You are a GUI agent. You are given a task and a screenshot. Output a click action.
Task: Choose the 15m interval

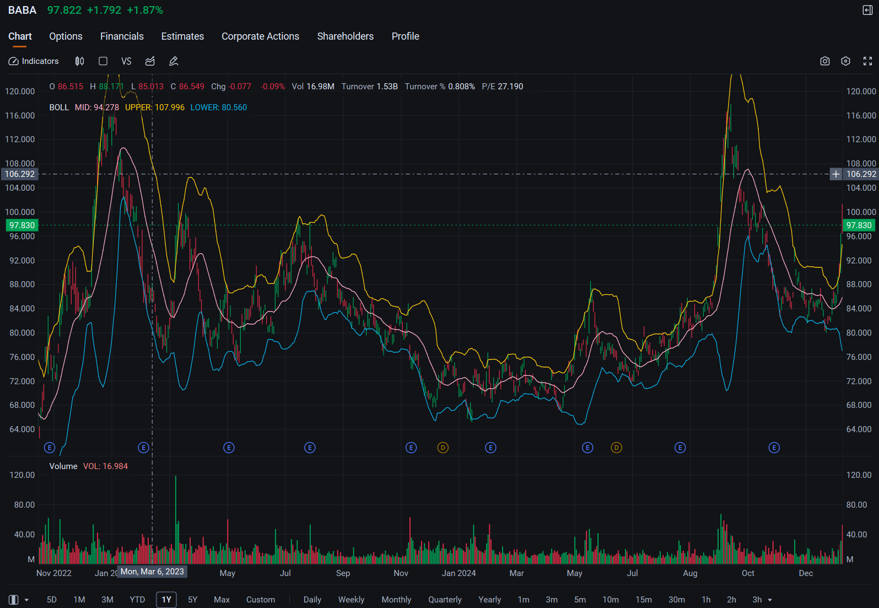pos(644,600)
